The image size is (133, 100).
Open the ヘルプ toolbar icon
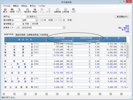(x=73, y=10)
